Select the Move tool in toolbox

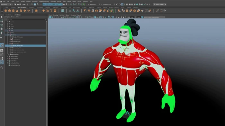(x=2, y=29)
